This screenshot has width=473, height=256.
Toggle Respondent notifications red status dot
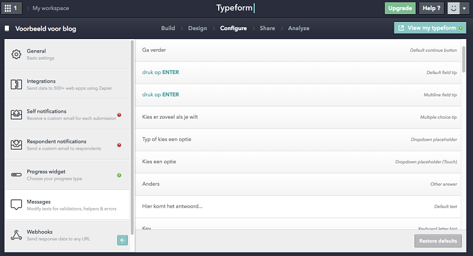[119, 145]
